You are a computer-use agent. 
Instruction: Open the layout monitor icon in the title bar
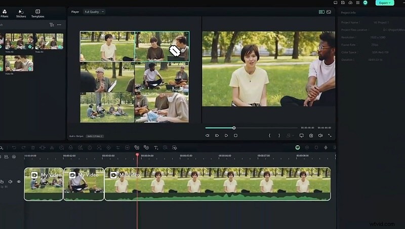[336, 3]
